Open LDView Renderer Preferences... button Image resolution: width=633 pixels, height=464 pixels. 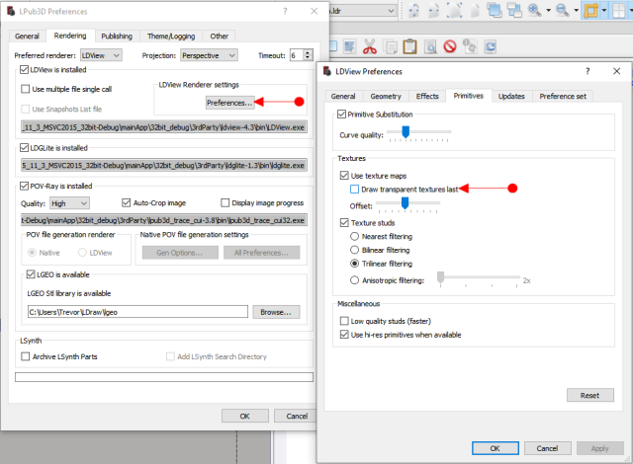[229, 103]
